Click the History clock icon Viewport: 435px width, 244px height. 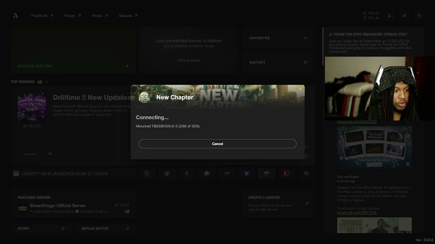click(305, 62)
